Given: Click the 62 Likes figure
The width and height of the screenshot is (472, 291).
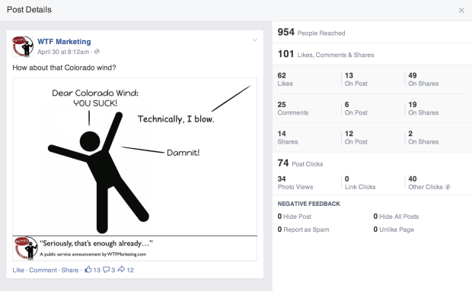Looking at the screenshot, I should 285,79.
